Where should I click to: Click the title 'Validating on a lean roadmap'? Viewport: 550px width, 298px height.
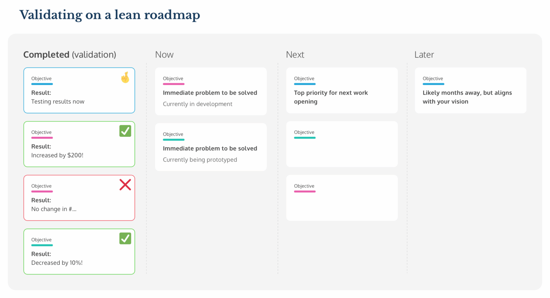[x=110, y=15]
